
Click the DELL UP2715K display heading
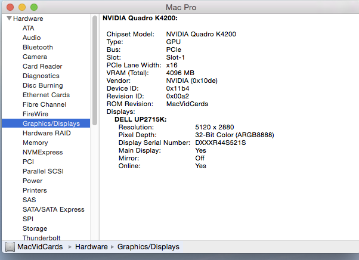(x=141, y=119)
